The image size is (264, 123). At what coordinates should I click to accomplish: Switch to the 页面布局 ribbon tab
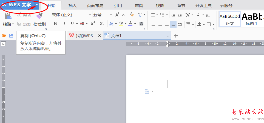tap(95, 5)
